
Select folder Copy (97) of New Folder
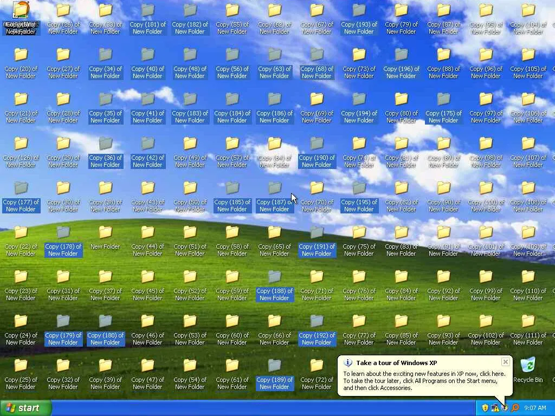point(486,108)
